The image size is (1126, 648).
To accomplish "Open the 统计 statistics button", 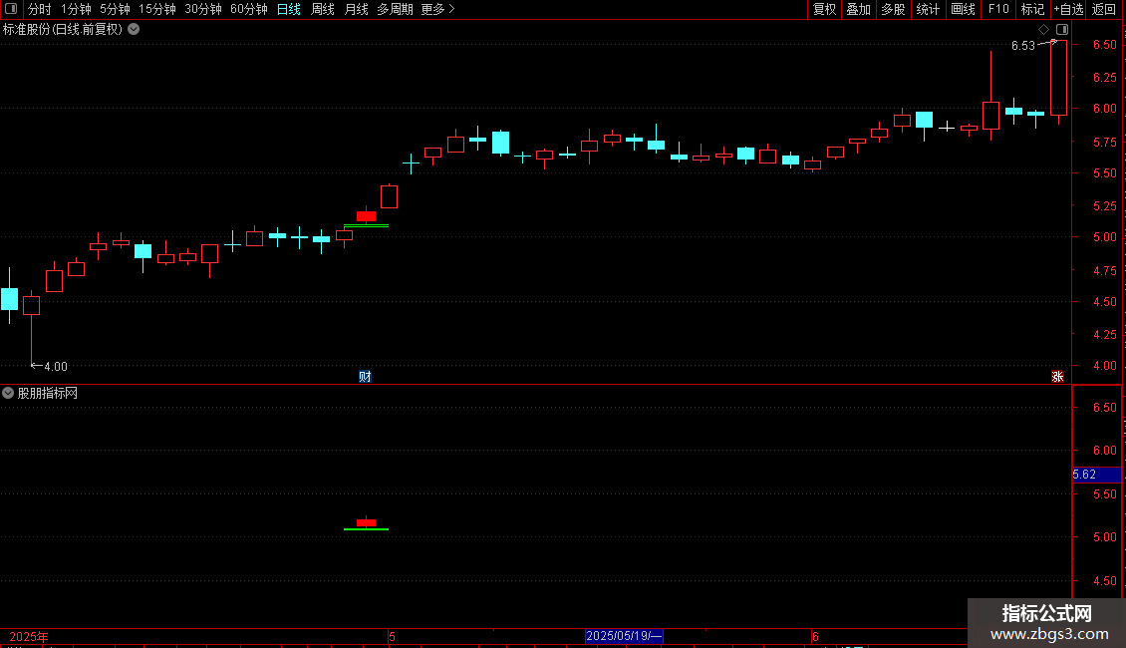I will tap(928, 9).
